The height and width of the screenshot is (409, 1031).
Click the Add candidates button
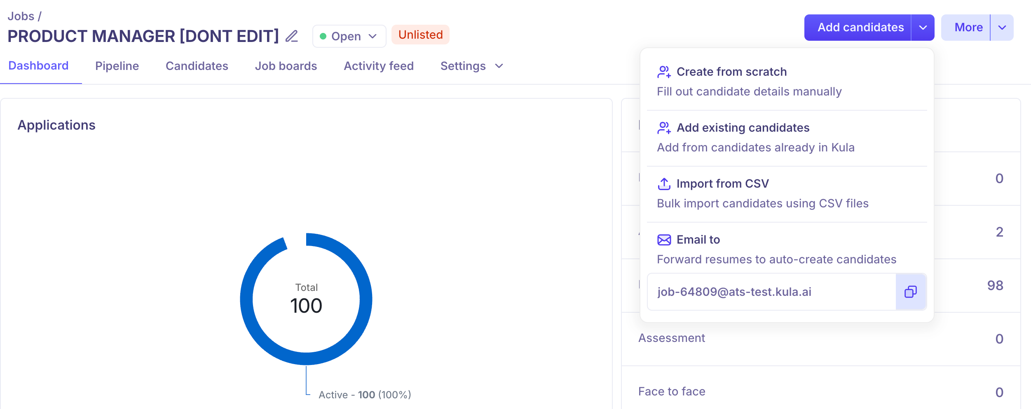pos(858,28)
